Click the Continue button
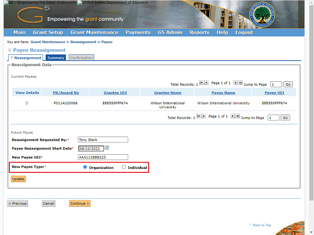 [79, 204]
